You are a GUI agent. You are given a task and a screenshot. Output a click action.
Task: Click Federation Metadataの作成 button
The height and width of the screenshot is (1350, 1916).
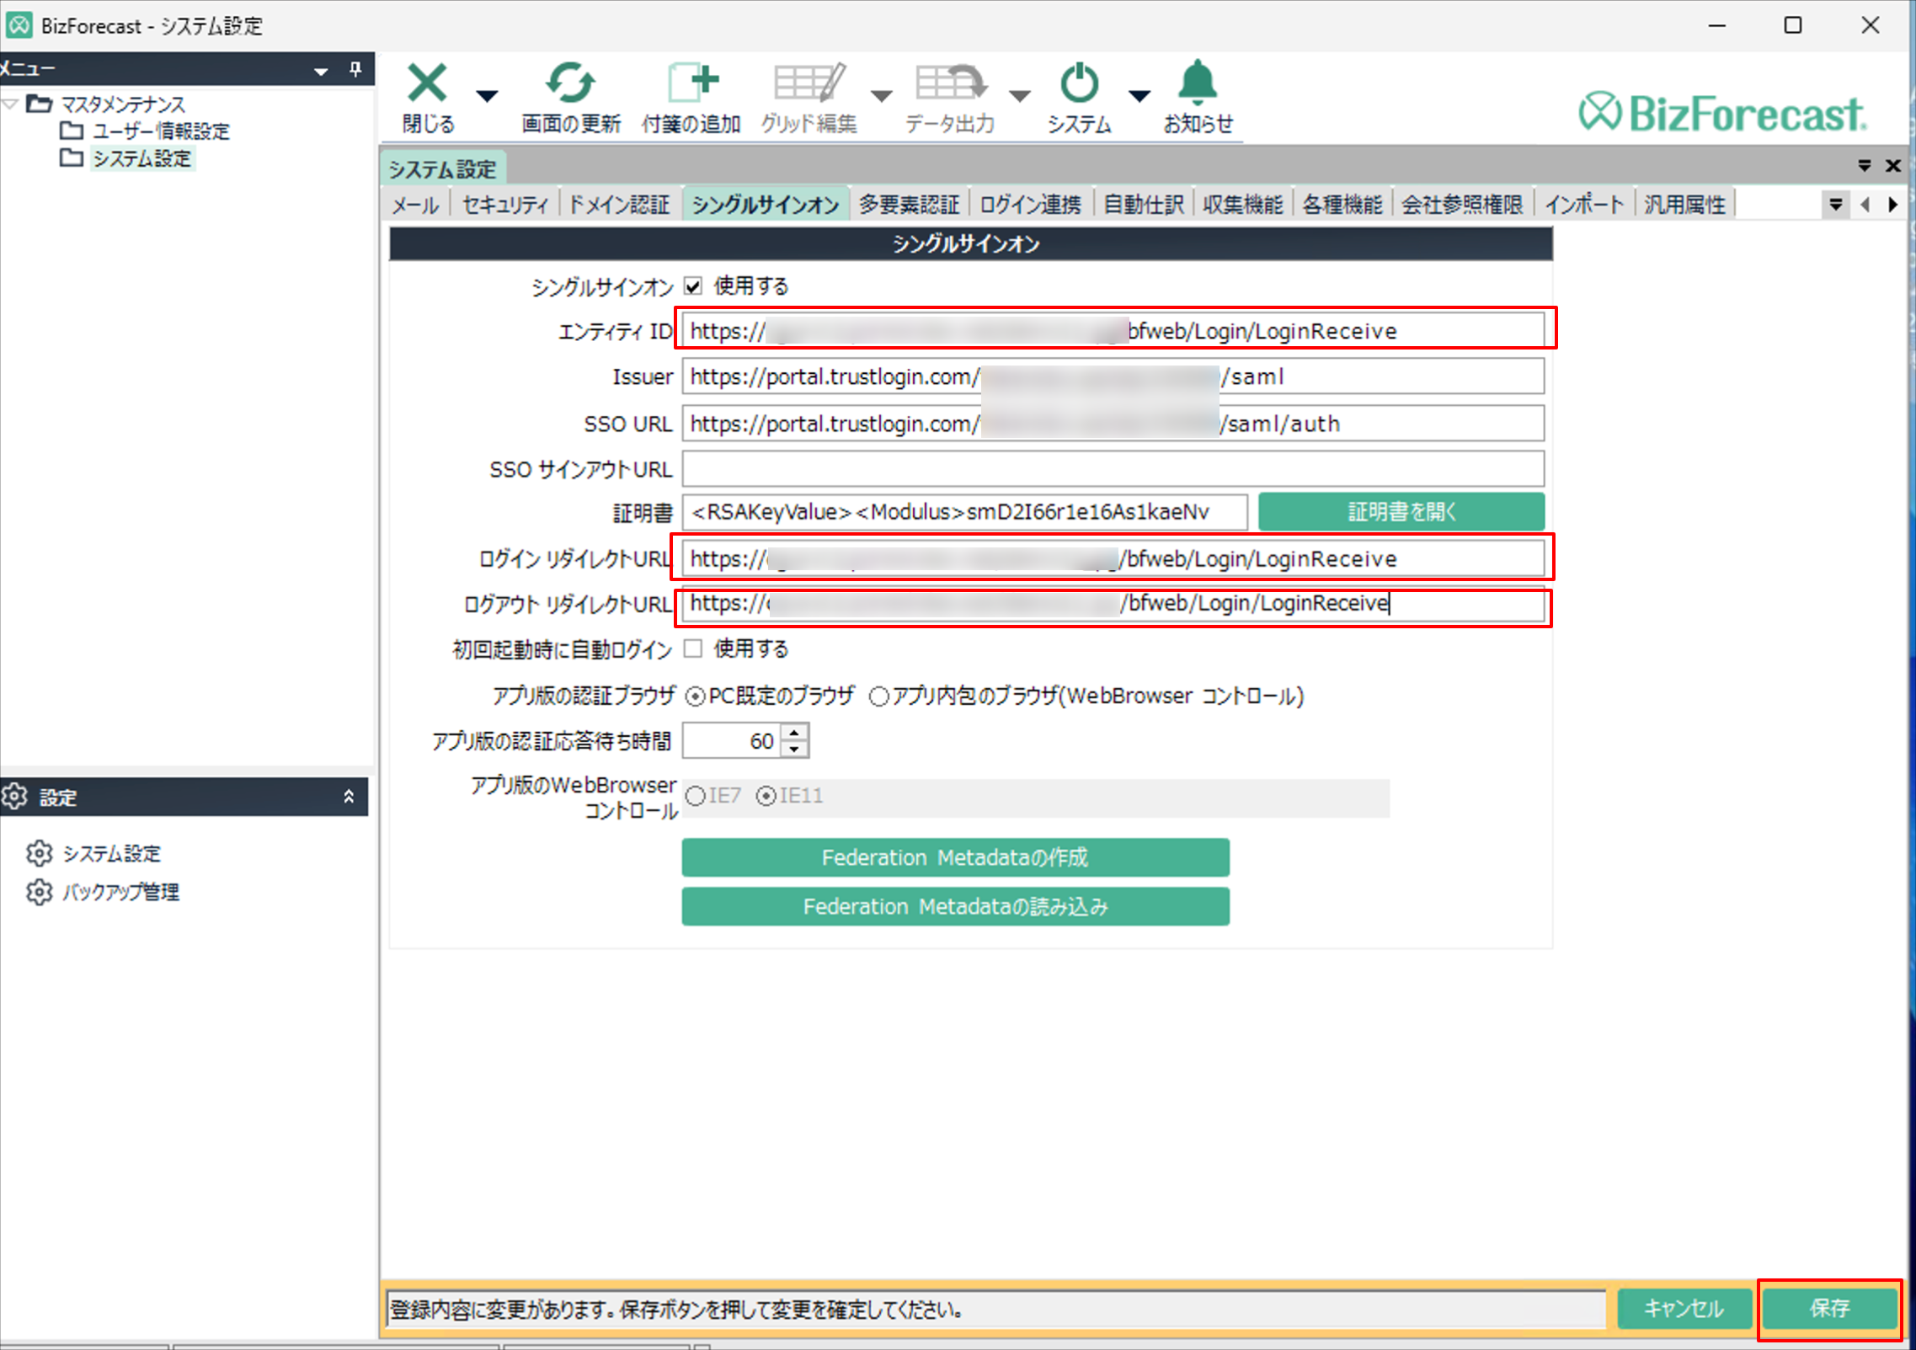[955, 857]
